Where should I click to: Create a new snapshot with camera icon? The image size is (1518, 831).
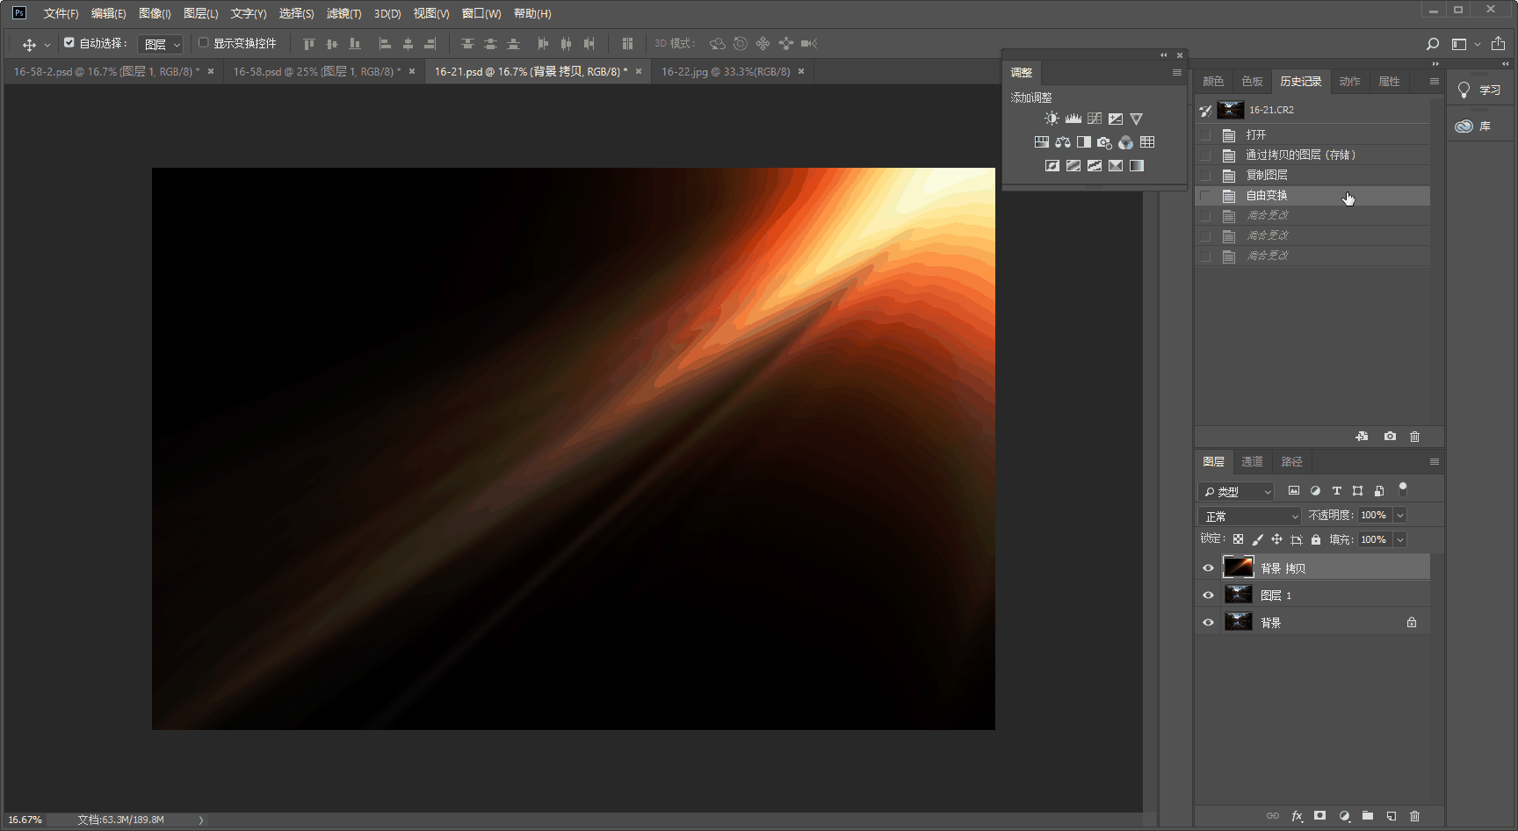[x=1390, y=437]
